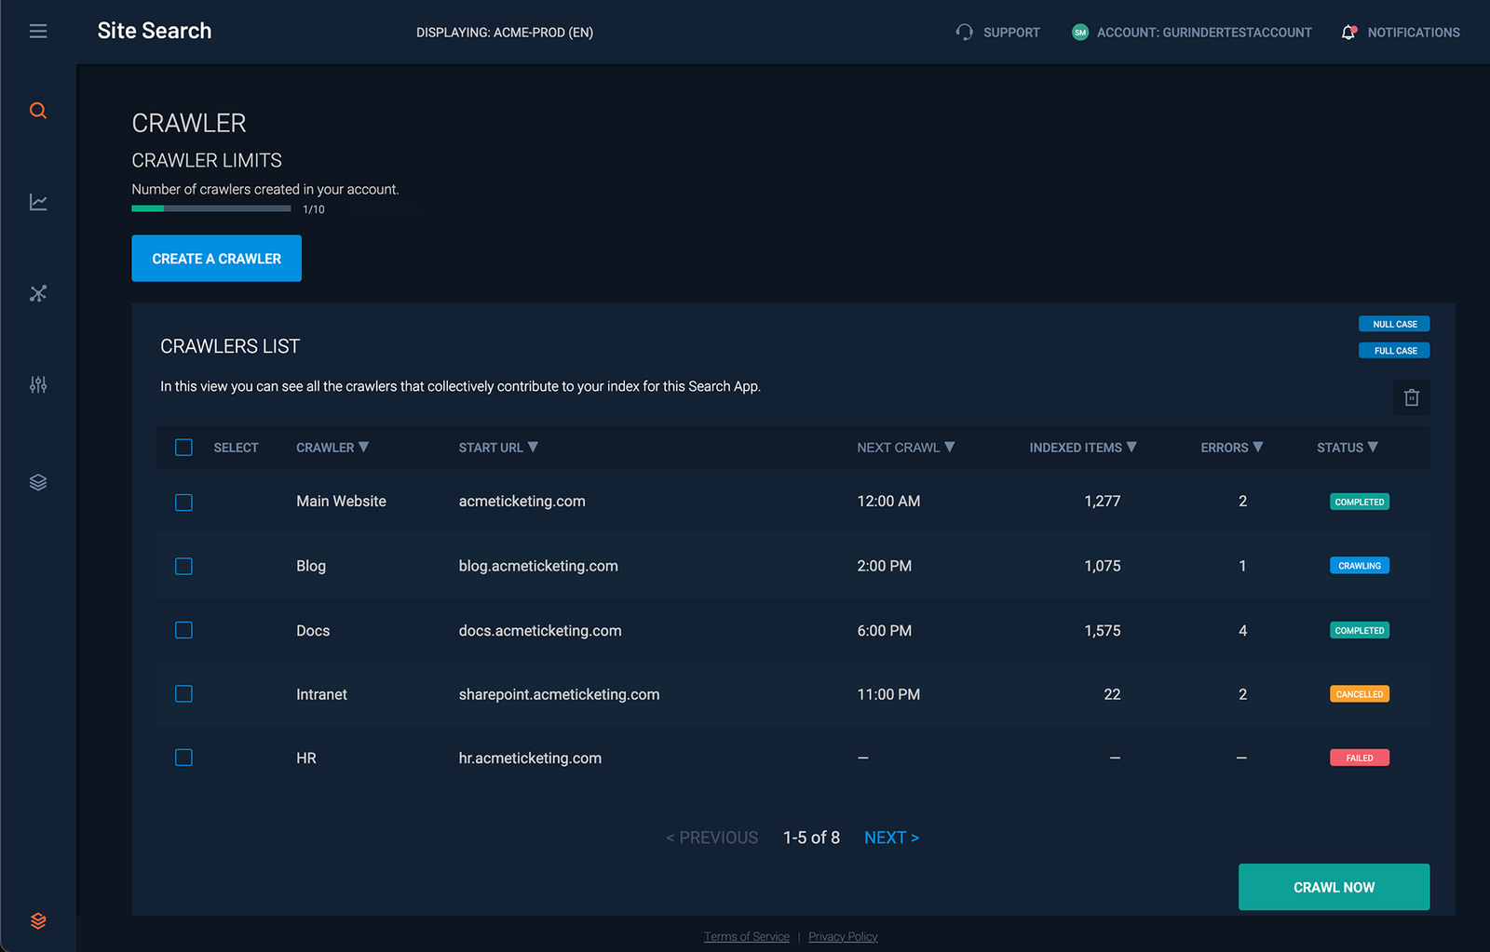The height and width of the screenshot is (952, 1490).
Task: Open the Privacy Policy link
Action: point(843,936)
